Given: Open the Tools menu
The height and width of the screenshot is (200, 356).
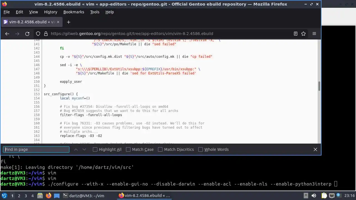Looking at the screenshot, I should [95, 12].
